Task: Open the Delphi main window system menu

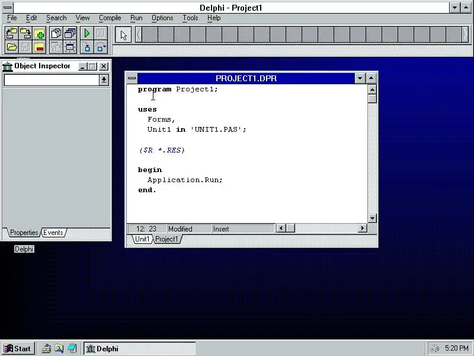Action: point(8,8)
